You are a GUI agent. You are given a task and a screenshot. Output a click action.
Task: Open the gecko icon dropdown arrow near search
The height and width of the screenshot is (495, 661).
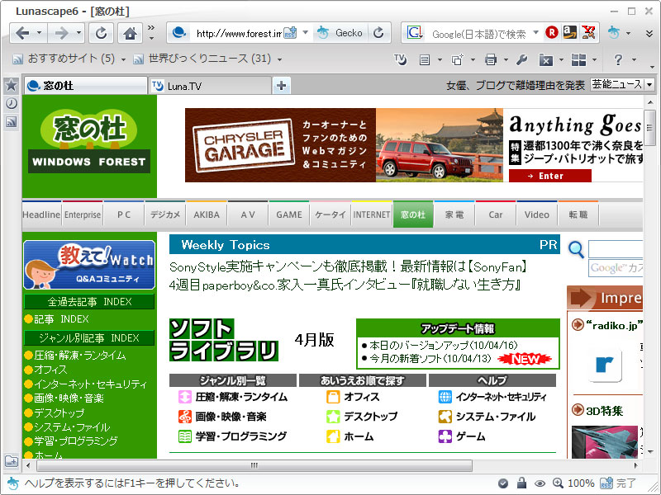tap(628, 33)
